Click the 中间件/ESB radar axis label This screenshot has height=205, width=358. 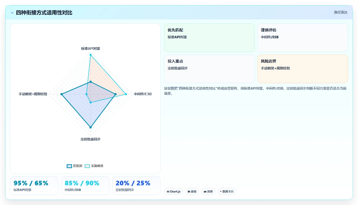click(x=143, y=94)
